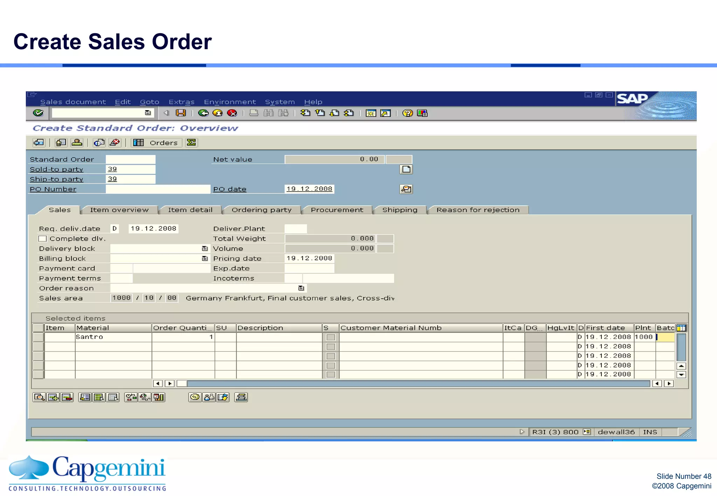Image resolution: width=717 pixels, height=496 pixels.
Task: Click the Sold-to party link label
Action: pyautogui.click(x=56, y=169)
